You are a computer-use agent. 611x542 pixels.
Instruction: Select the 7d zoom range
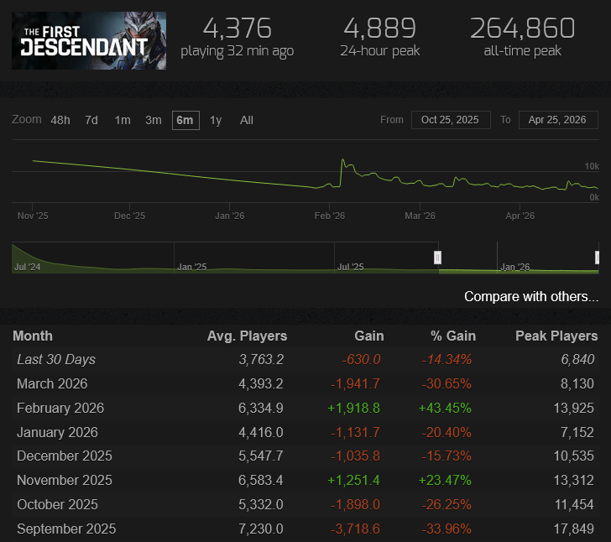[x=91, y=121]
